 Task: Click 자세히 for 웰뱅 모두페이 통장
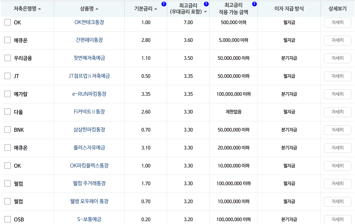338,202
